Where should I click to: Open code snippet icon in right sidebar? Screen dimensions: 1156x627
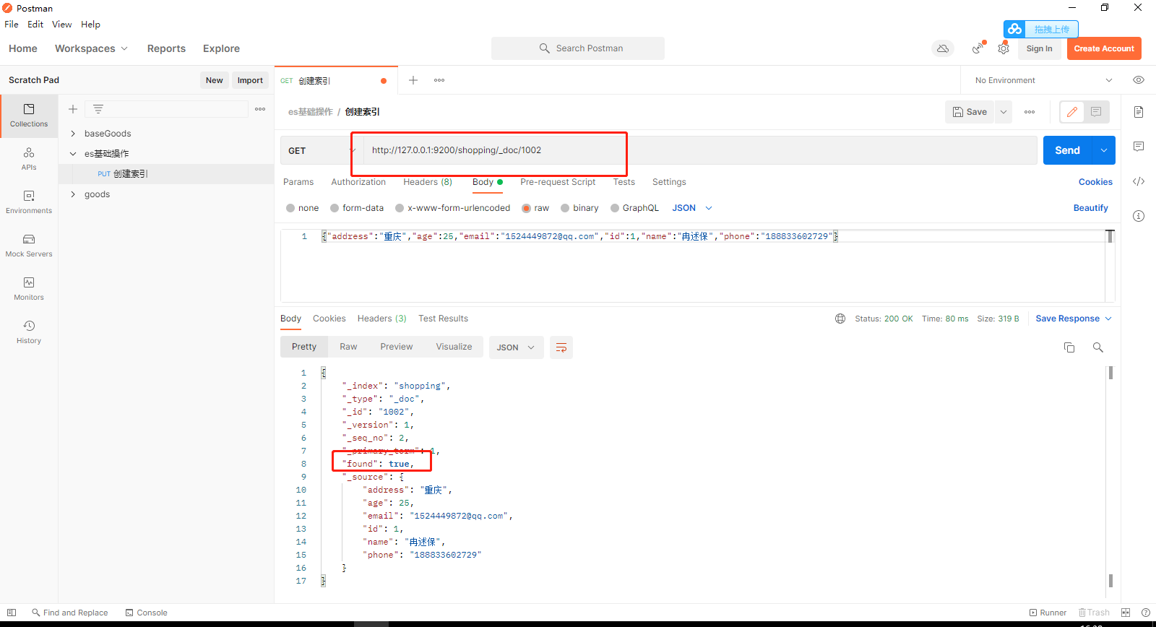(x=1139, y=181)
